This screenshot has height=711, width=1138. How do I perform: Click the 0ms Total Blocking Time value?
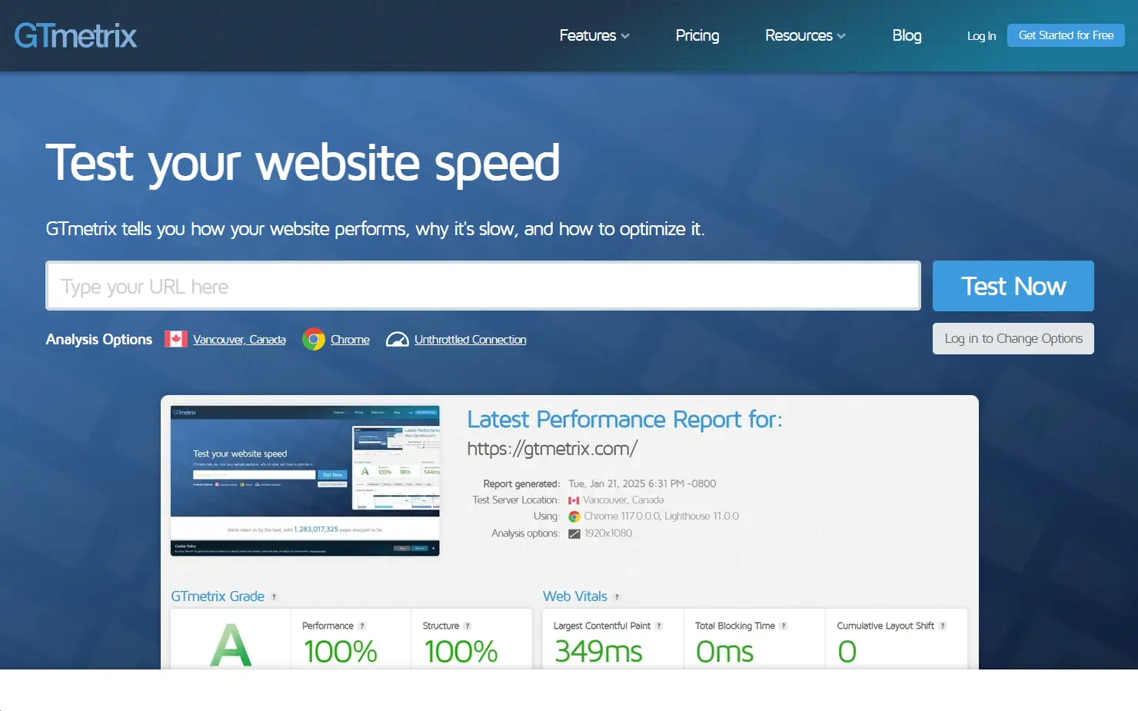pyautogui.click(x=724, y=652)
